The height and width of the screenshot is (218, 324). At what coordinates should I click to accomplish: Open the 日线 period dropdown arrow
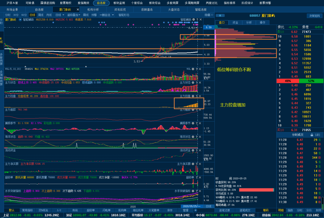click(x=63, y=15)
